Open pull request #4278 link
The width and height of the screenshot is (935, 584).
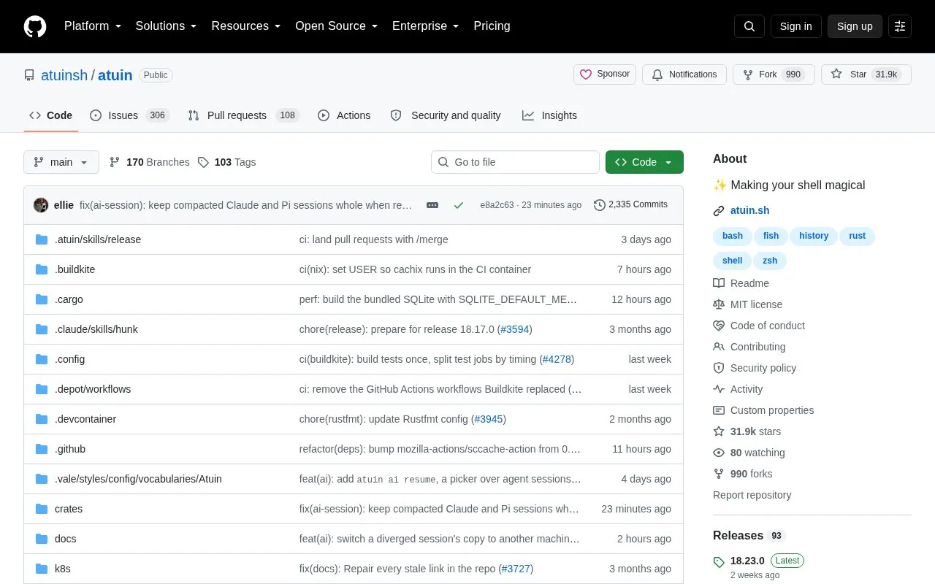click(557, 359)
